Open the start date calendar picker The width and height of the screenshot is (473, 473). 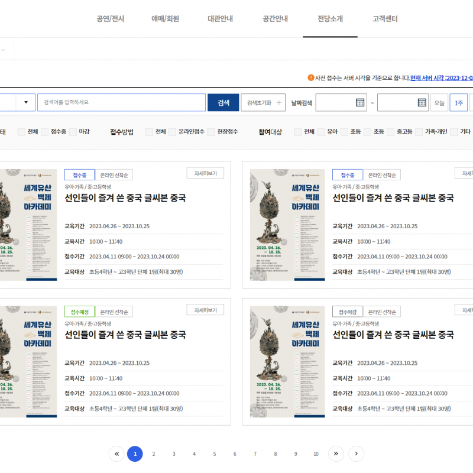[x=360, y=102]
